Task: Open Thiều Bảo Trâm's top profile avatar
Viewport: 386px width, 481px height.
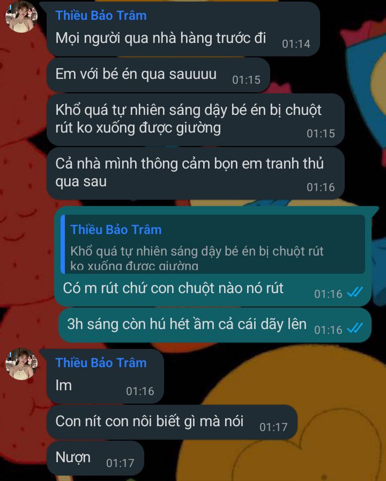Action: (21, 17)
